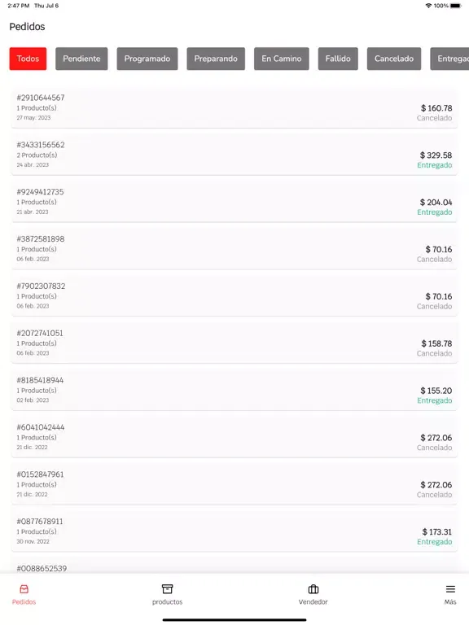This screenshot has height=625, width=469.
Task: View order #9249412735 details
Action: click(x=234, y=202)
